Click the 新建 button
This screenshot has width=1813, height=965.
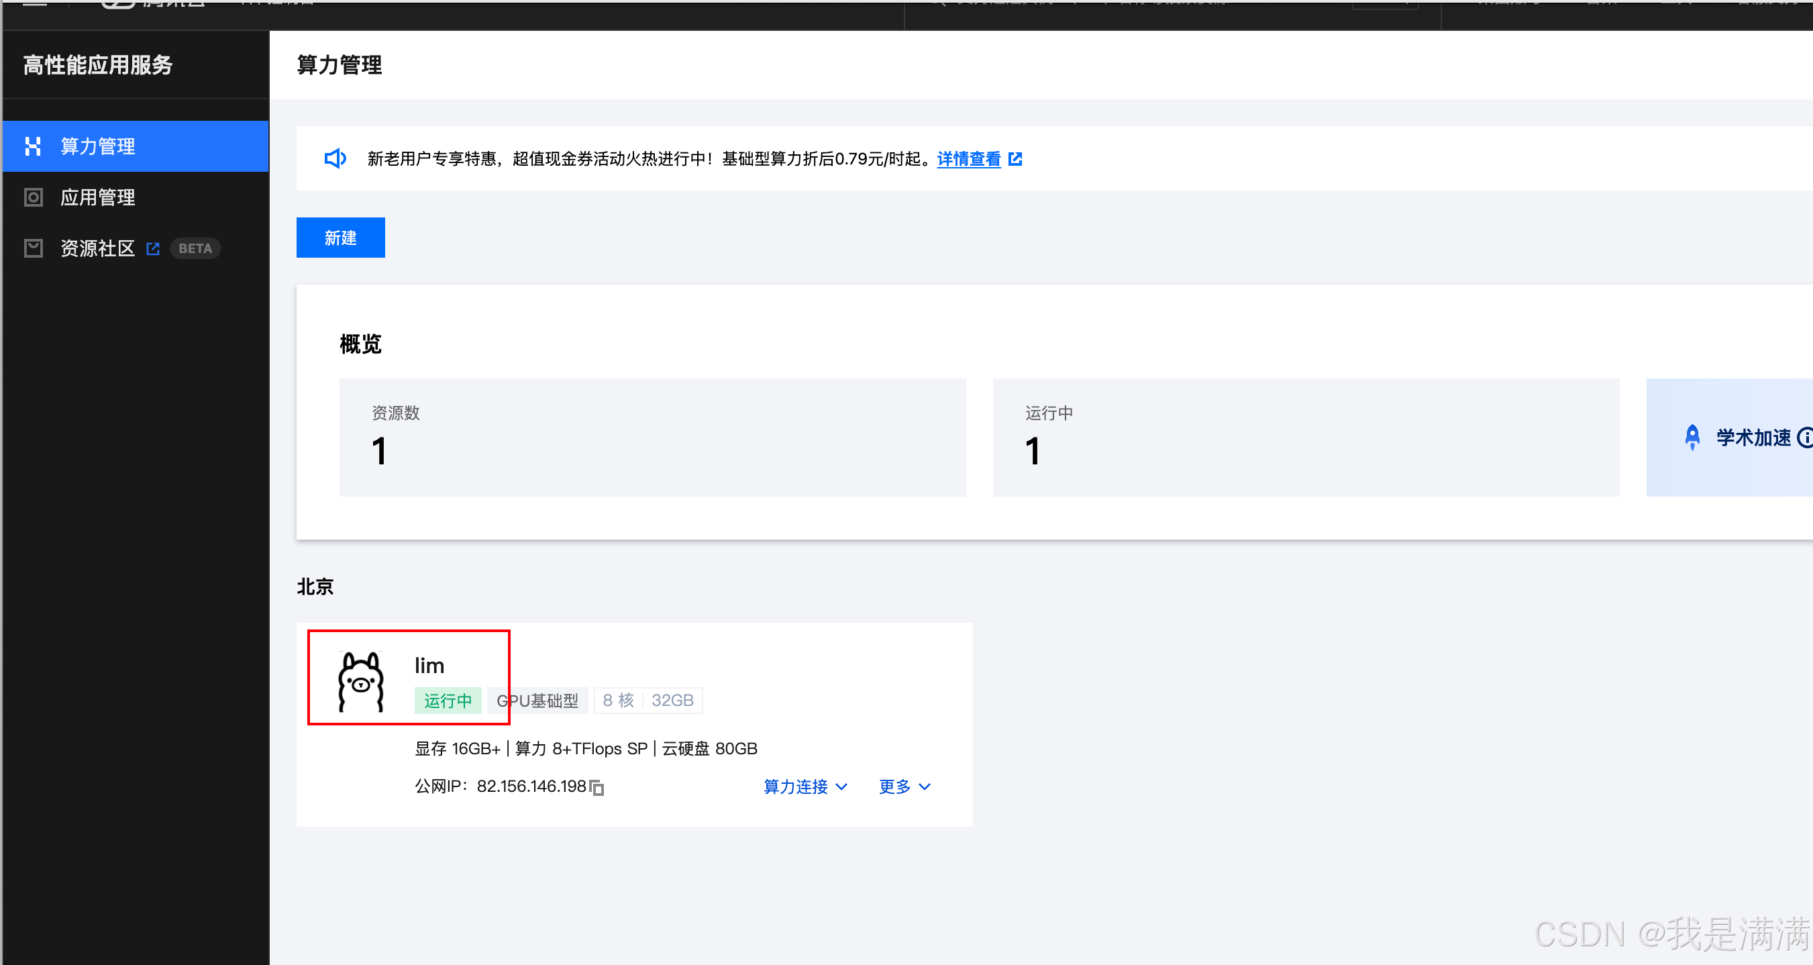tap(341, 238)
